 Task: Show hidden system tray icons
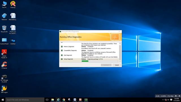(x=163, y=100)
